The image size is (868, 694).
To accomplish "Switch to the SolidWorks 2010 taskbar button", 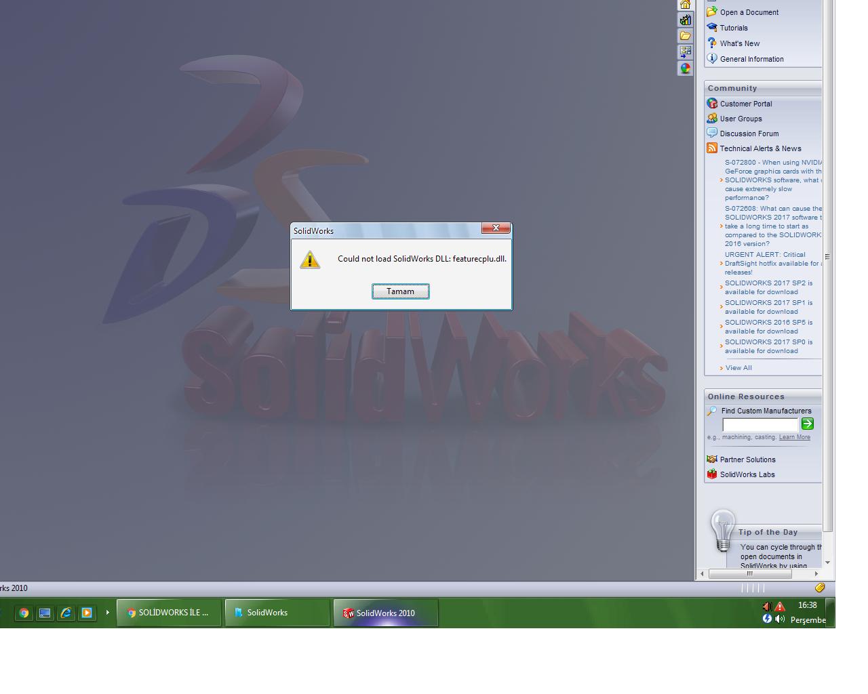I will 386,613.
